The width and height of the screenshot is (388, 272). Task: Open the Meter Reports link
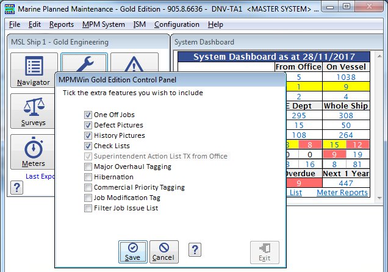pos(342,192)
